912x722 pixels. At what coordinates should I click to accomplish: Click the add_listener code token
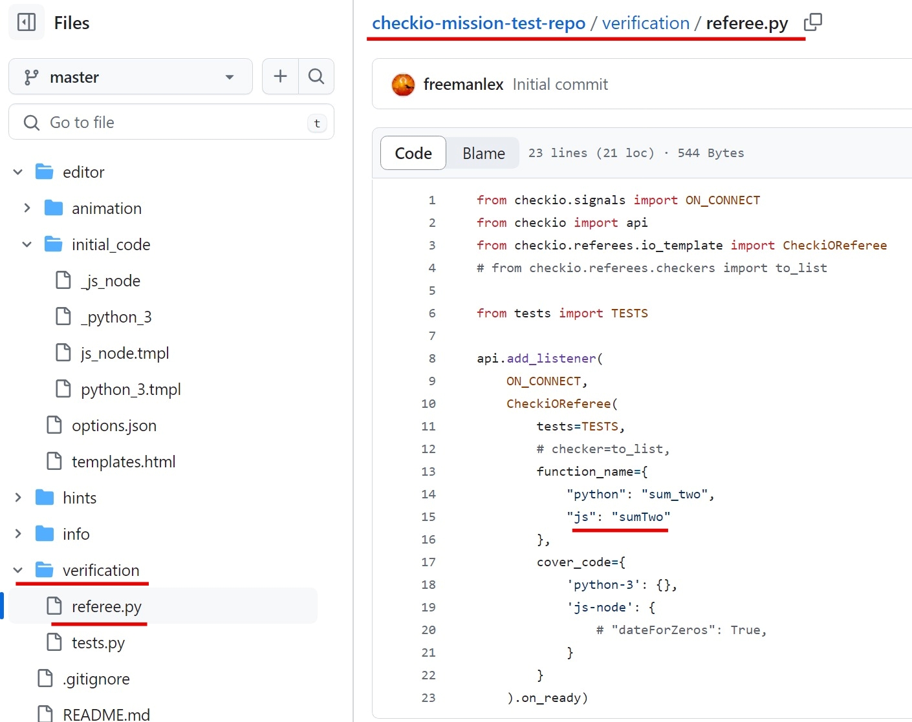point(551,359)
